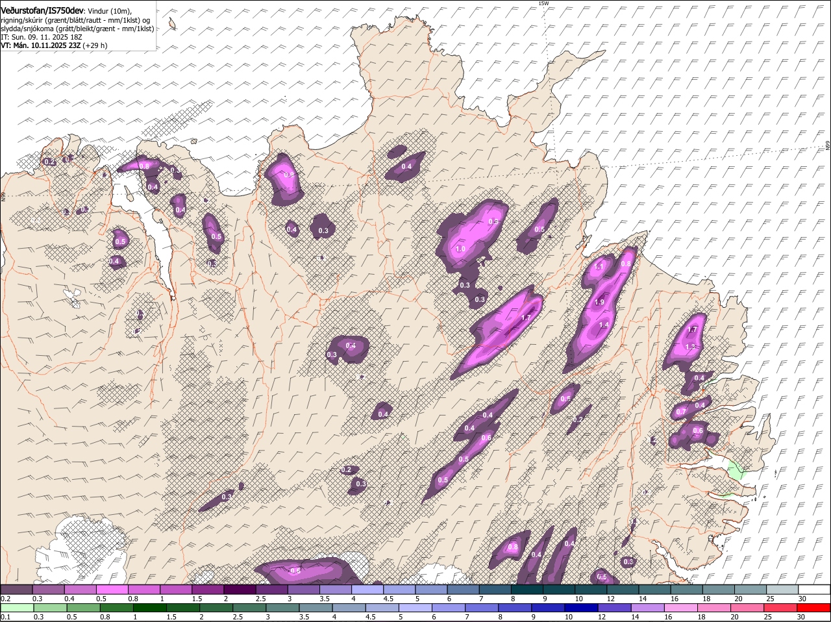The width and height of the screenshot is (831, 622).
Task: Click the 1.4 precipitation value on the map
Action: [604, 325]
